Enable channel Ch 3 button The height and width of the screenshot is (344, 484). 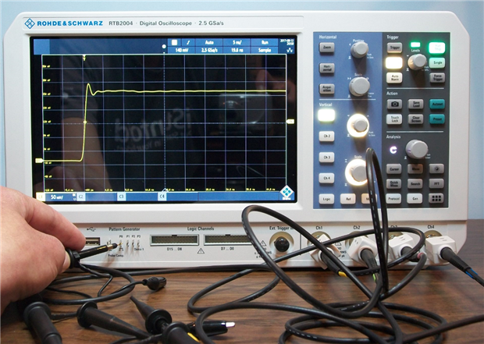click(x=326, y=158)
